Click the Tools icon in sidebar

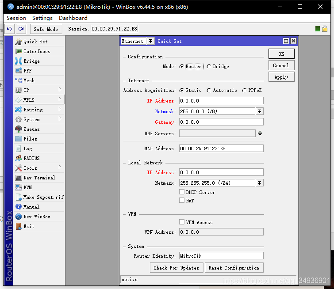coord(19,168)
